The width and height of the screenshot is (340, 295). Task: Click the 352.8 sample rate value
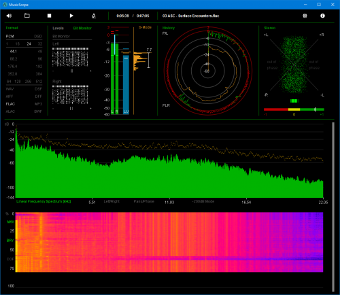tap(12, 74)
